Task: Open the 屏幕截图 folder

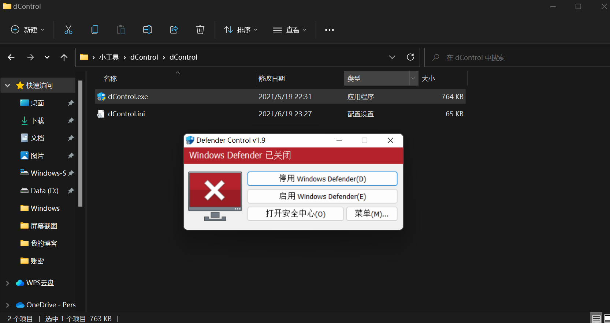Action: point(44,226)
